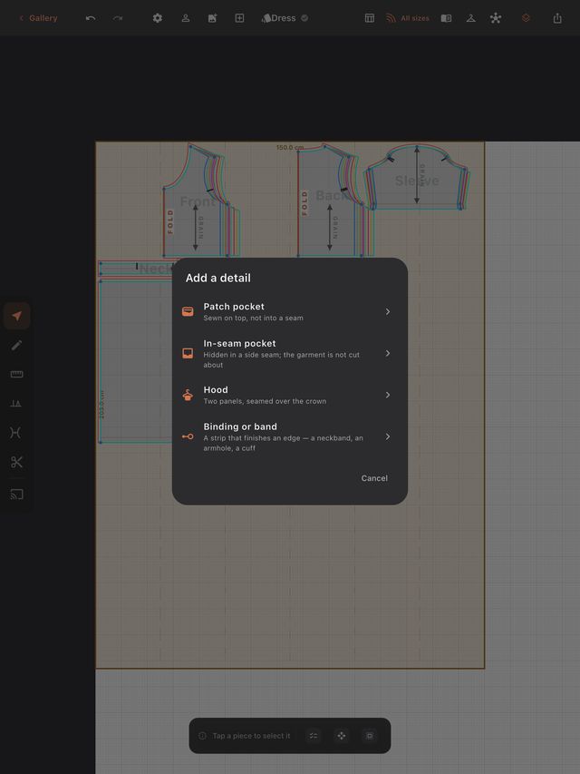Cancel the Add a detail dialog

pos(374,478)
